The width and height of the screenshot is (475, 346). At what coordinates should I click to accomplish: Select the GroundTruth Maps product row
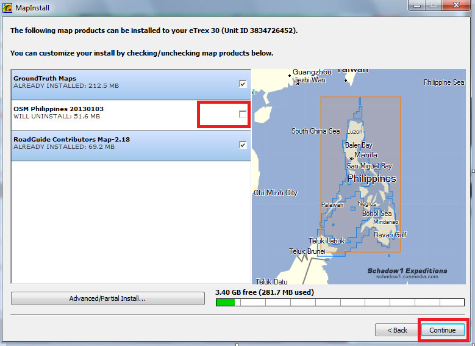(x=131, y=85)
